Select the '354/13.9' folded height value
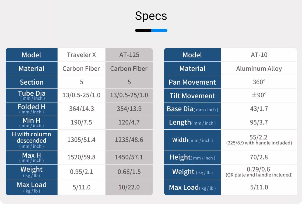This screenshot has height=204, width=302. point(129,109)
